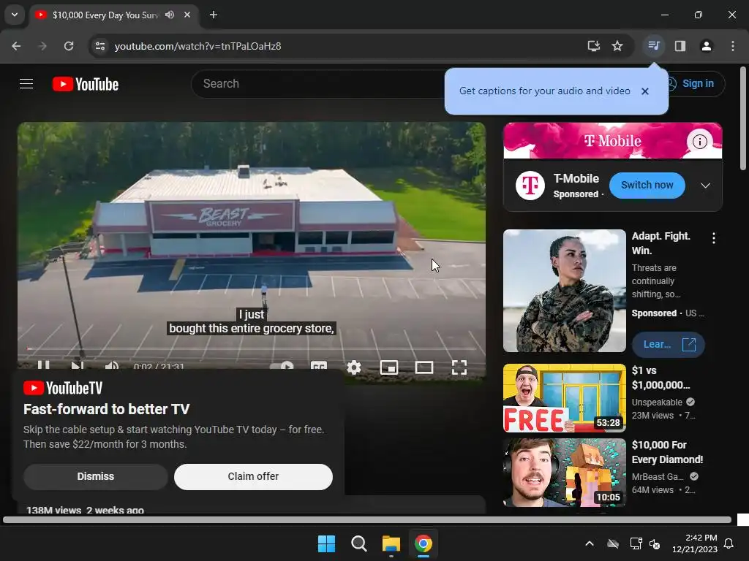Screen dimensions: 749x561
Task: Open the YouTube hamburger guide menu
Action: [x=26, y=84]
